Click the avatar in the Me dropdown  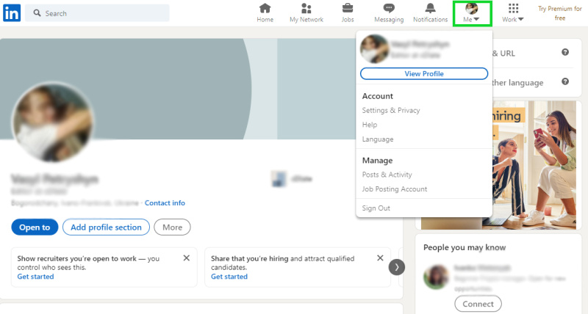pyautogui.click(x=374, y=49)
